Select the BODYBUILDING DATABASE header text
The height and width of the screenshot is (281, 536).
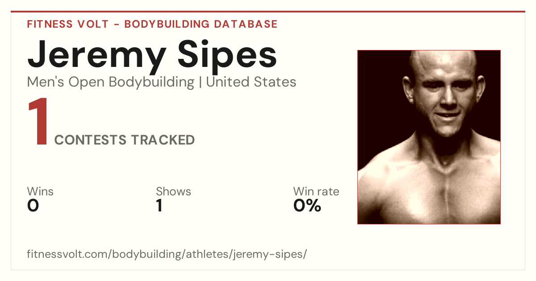point(201,24)
